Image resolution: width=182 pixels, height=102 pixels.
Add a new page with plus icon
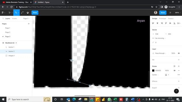click(x=29, y=24)
